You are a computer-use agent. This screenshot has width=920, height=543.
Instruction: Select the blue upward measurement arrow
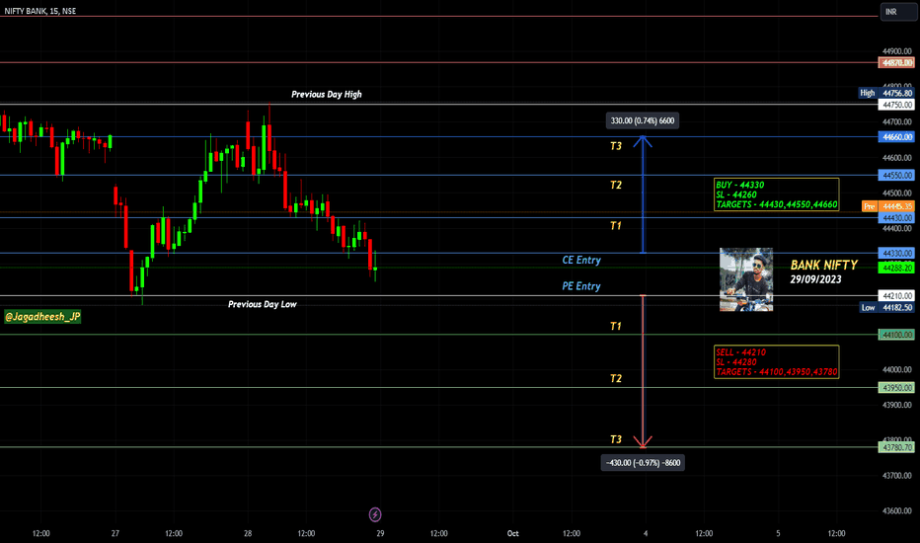tap(643, 194)
